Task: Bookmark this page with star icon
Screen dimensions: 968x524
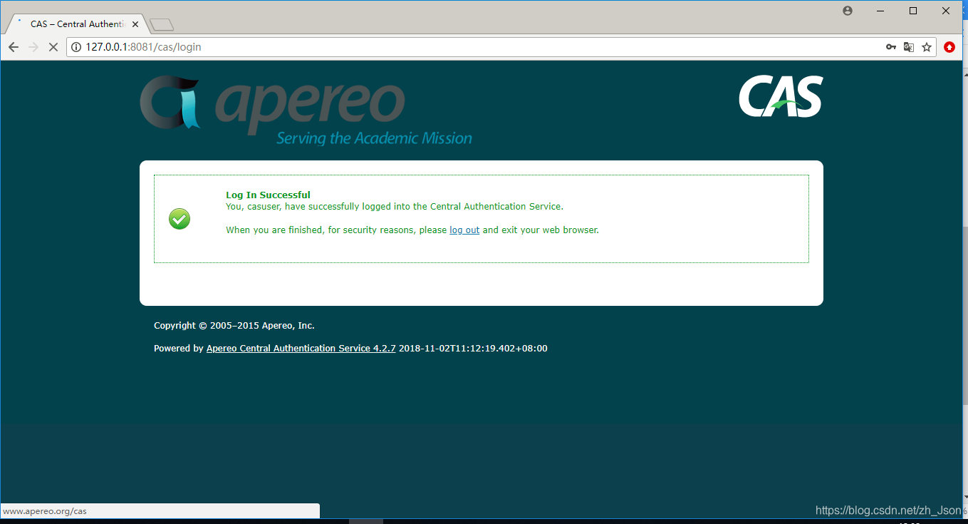Action: 927,47
